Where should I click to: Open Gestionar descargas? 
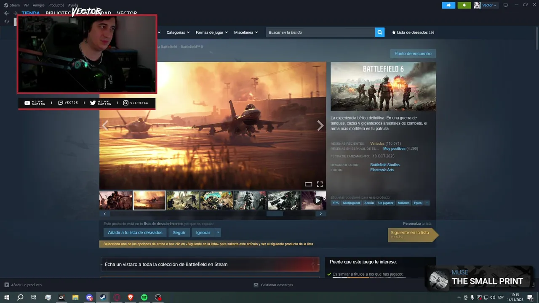pyautogui.click(x=273, y=285)
